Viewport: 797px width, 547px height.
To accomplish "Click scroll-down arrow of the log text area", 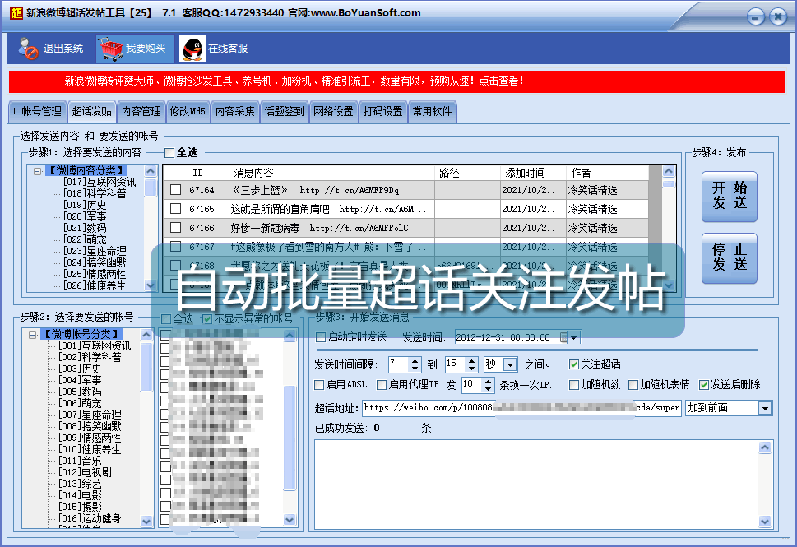I will pos(765,522).
